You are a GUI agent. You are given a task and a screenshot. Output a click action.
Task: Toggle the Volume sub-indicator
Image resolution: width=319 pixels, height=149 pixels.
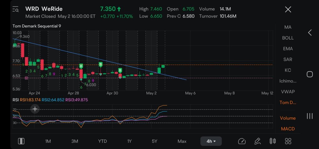point(288,118)
